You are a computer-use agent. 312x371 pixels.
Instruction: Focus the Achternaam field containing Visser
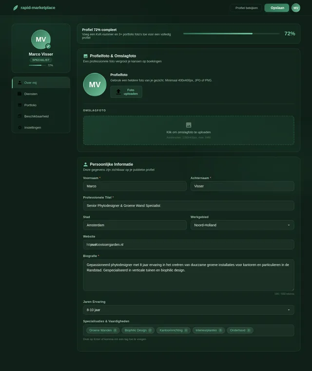[x=242, y=186]
